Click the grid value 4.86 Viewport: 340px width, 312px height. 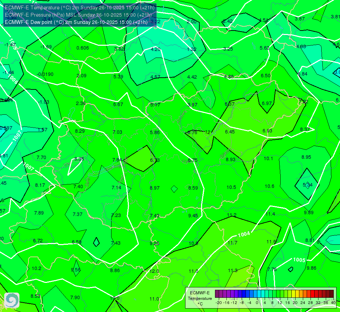(229, 76)
